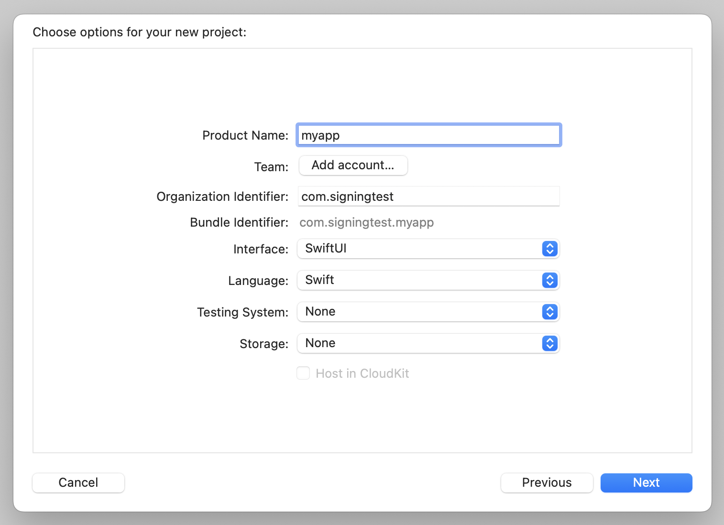
Task: Click the "Product Name:" label
Action: (x=245, y=135)
